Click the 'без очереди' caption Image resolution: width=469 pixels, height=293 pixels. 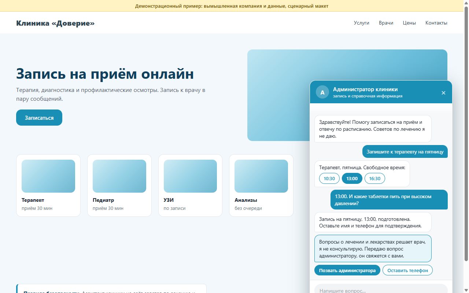coord(248,208)
